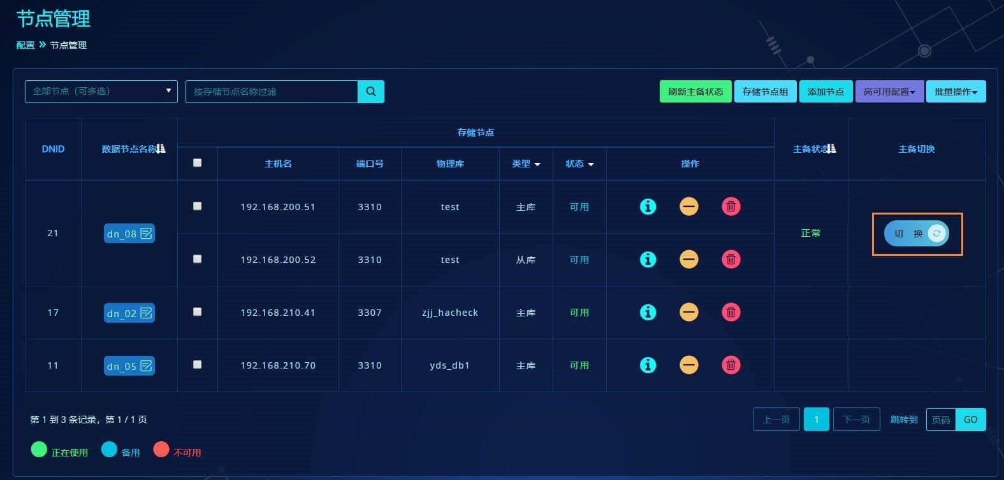Click minus icon for node 192.168.200.52

click(x=689, y=259)
